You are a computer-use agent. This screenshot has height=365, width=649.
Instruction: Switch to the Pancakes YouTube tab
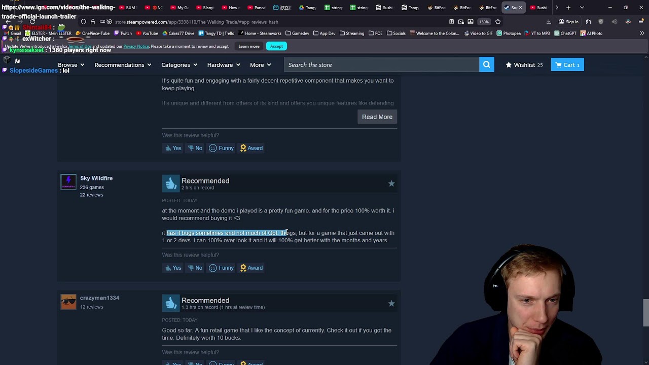[x=257, y=8]
